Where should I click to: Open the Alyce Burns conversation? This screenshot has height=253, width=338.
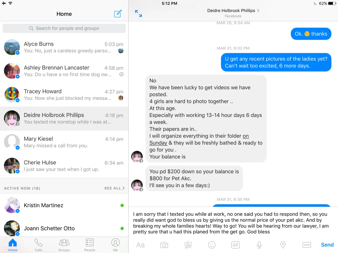point(64,47)
